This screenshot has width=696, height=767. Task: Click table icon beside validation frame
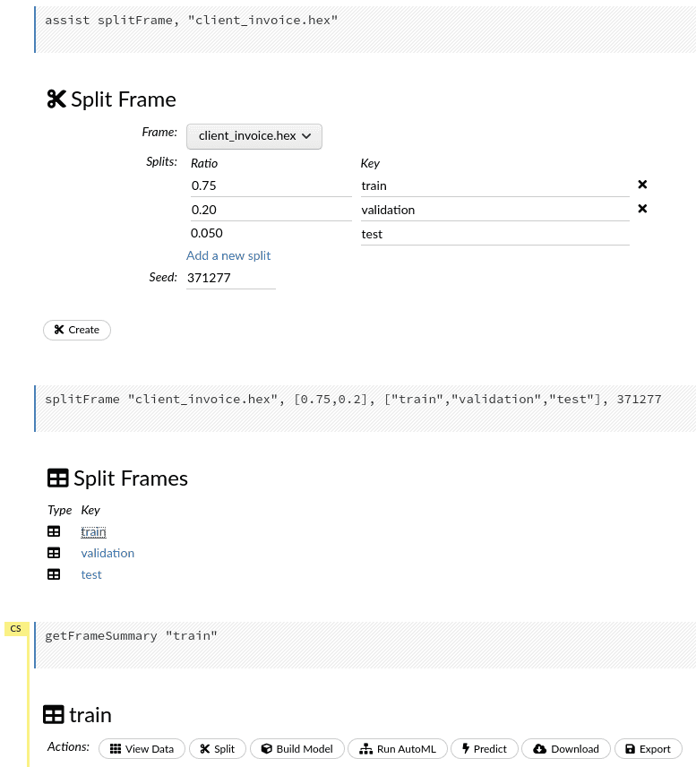pos(54,553)
